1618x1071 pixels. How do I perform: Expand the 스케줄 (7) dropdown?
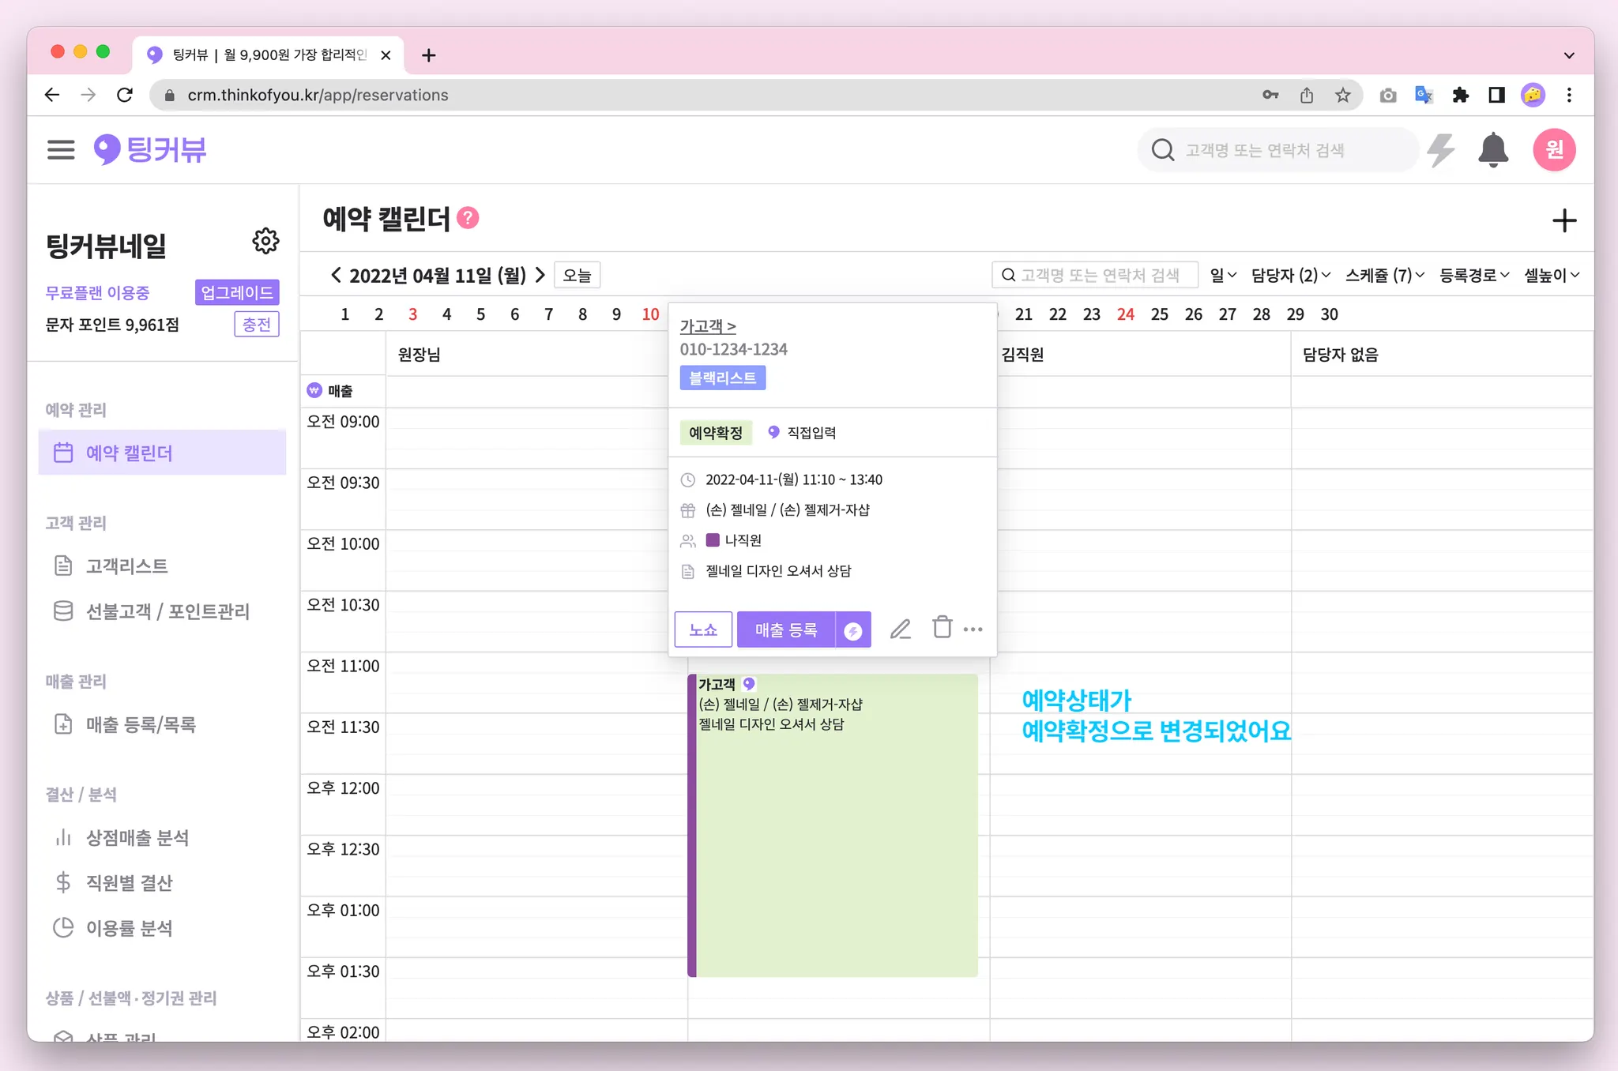1384,275
